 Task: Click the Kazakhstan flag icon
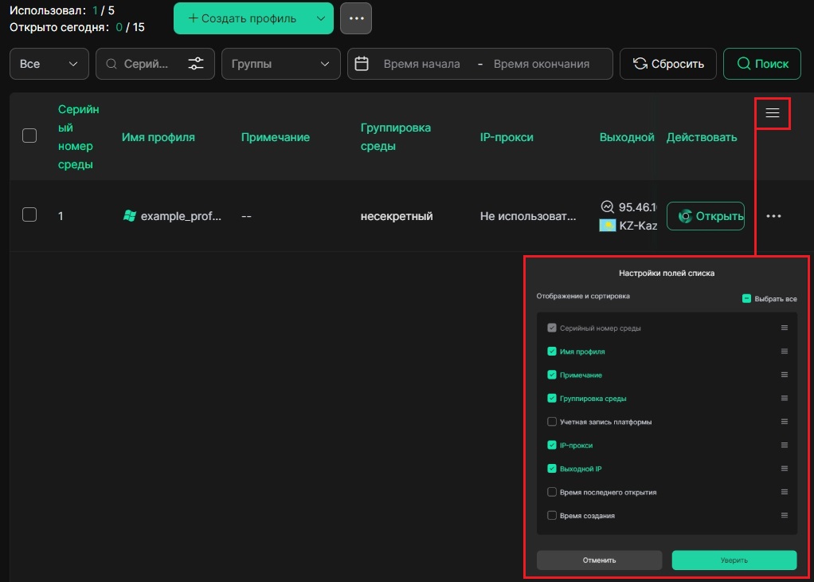pos(608,226)
